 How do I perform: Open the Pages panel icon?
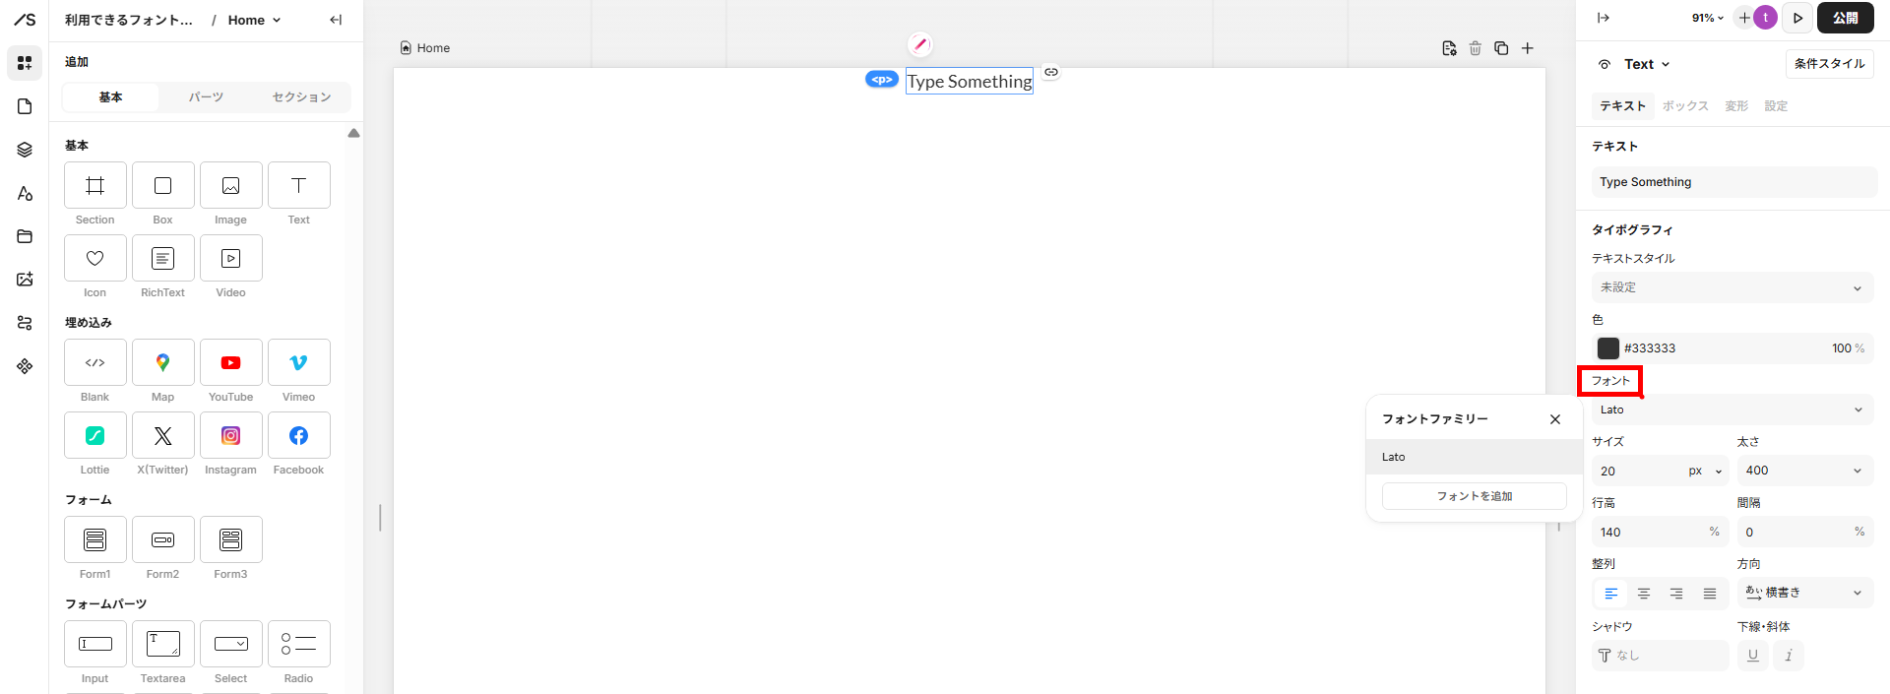[x=25, y=106]
